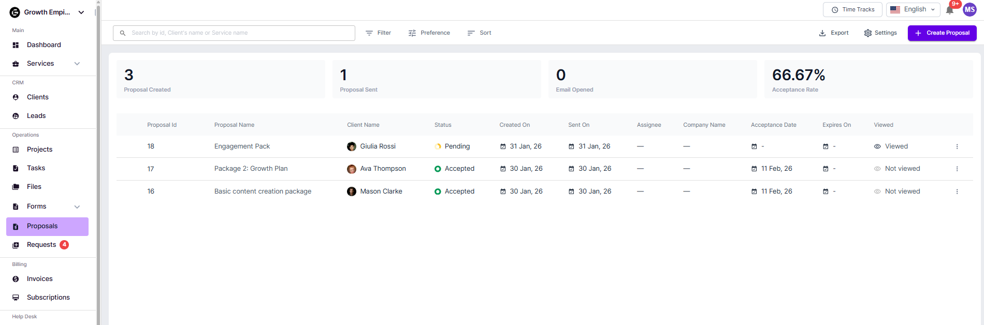Open three-dot menu for Mason Clarke row
The width and height of the screenshot is (984, 325).
point(957,191)
